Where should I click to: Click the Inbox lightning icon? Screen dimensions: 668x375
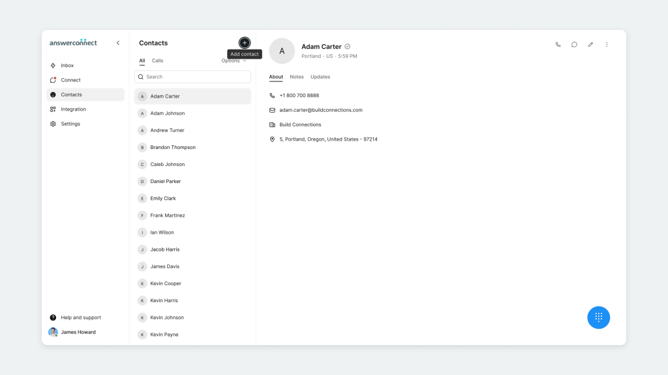[x=53, y=66]
